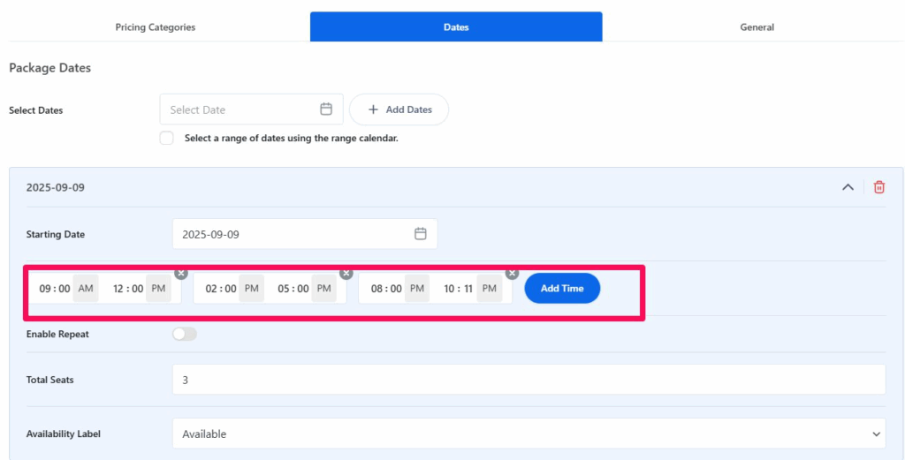The height and width of the screenshot is (460, 905).
Task: Switch to the General tab
Action: 757,27
